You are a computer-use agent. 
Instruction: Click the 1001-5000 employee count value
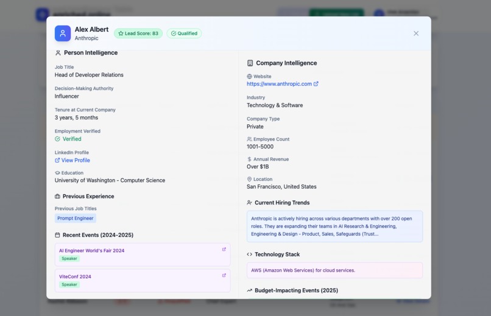[260, 147]
